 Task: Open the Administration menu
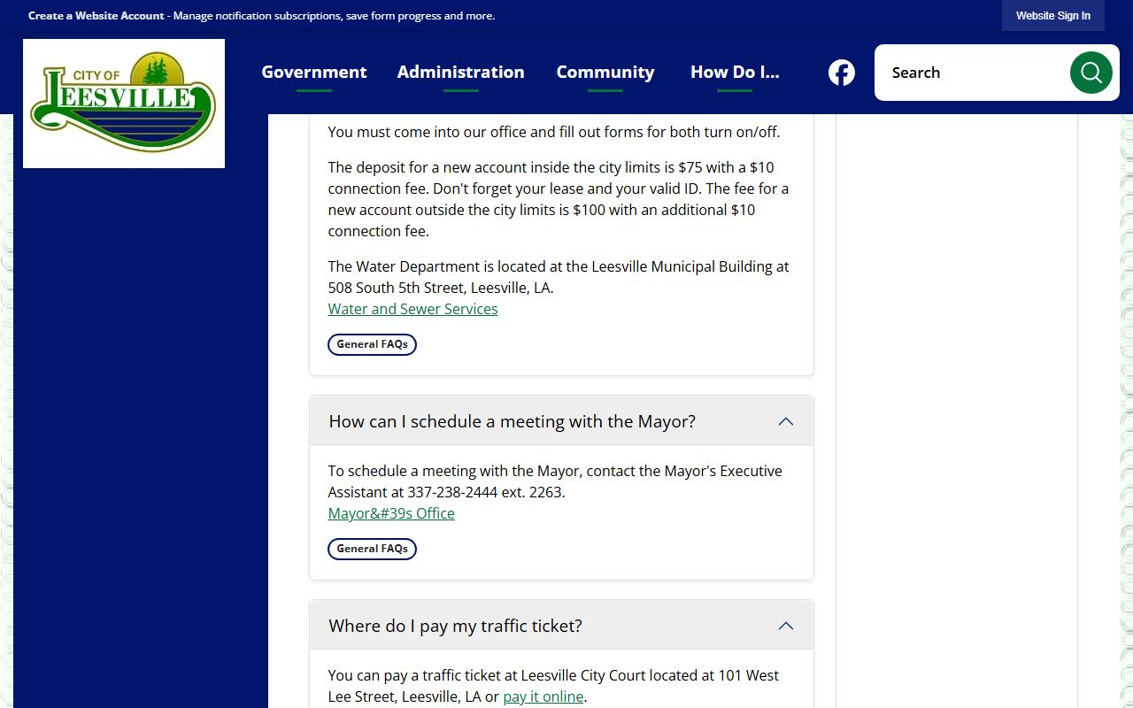pos(460,73)
